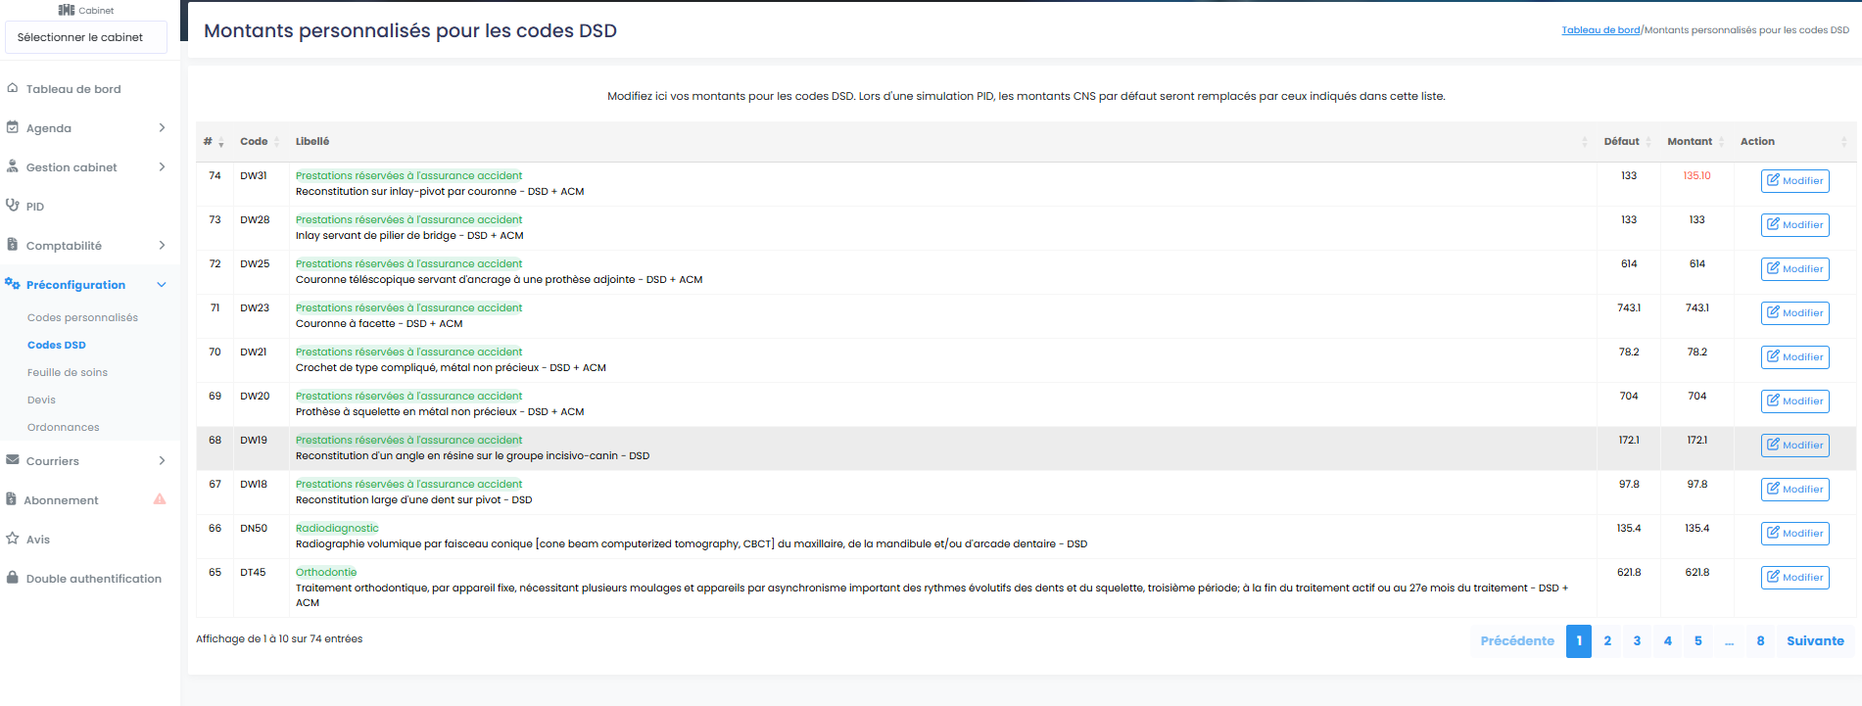
Task: Open Feuille de soins submenu item
Action: 68,372
